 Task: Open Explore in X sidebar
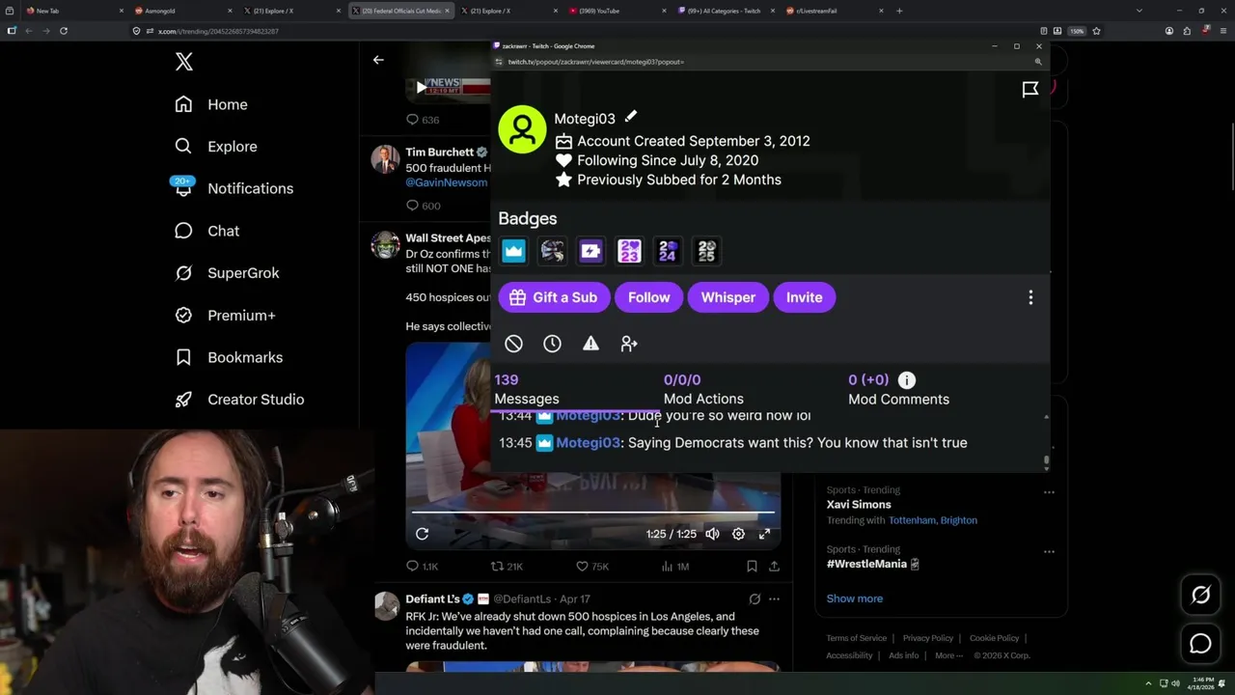216,147
